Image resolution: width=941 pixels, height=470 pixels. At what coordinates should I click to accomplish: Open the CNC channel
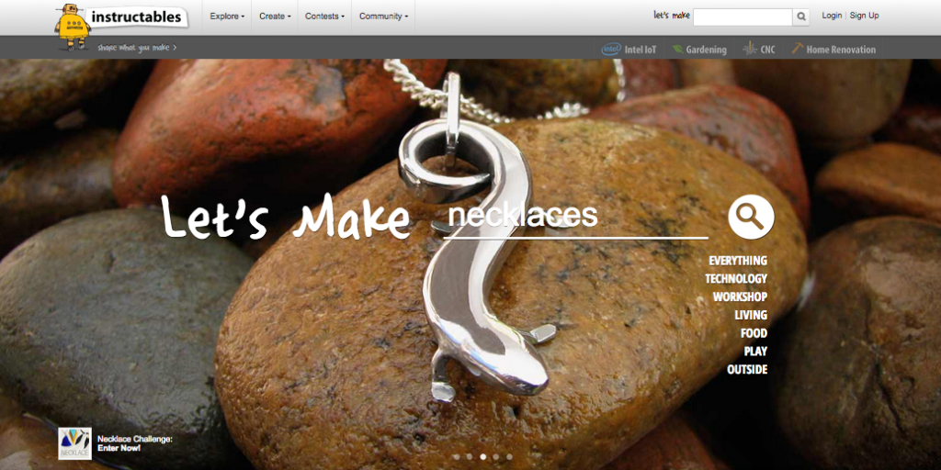point(758,50)
